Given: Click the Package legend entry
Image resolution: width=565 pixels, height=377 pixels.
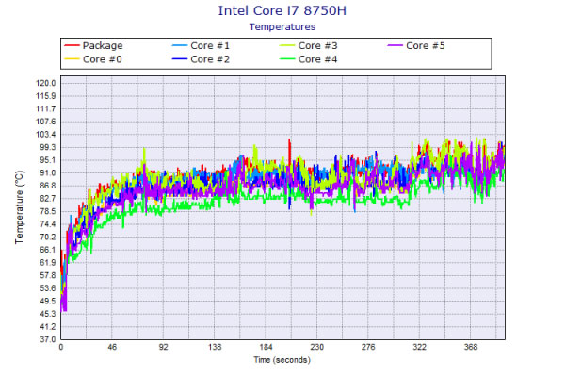Looking at the screenshot, I should coord(93,46).
